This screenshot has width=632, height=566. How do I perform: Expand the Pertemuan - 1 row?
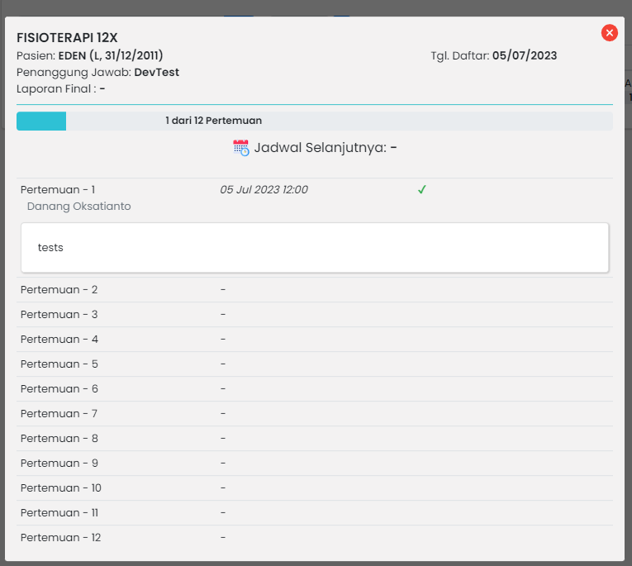click(58, 190)
